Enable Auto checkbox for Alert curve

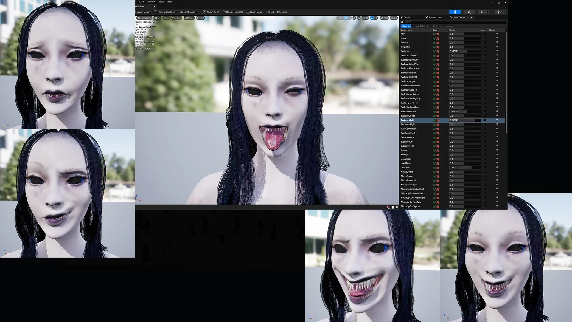(x=484, y=34)
